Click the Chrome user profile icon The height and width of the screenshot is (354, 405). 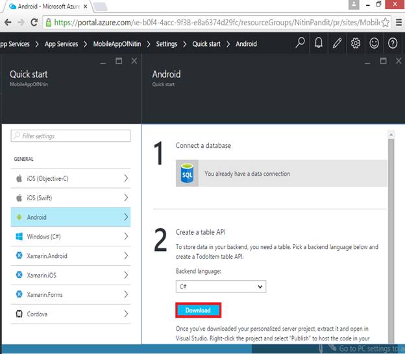point(354,5)
